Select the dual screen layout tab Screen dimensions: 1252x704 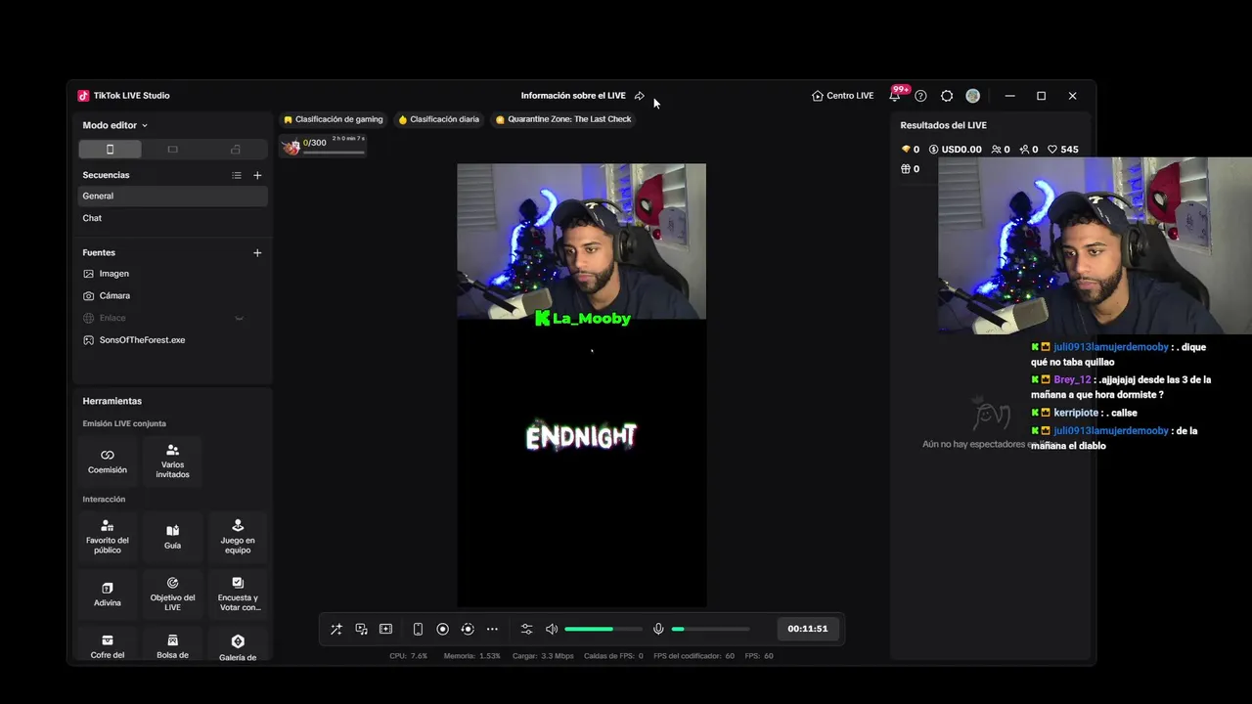(235, 150)
